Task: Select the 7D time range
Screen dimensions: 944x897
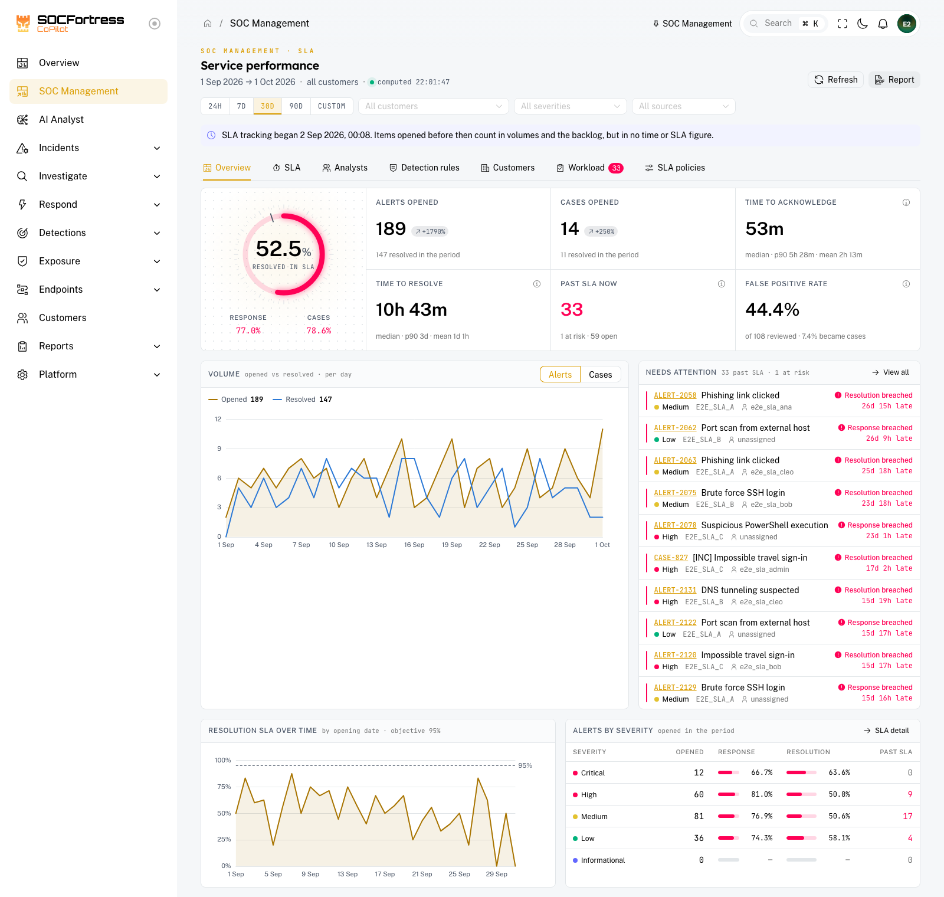Action: [241, 106]
